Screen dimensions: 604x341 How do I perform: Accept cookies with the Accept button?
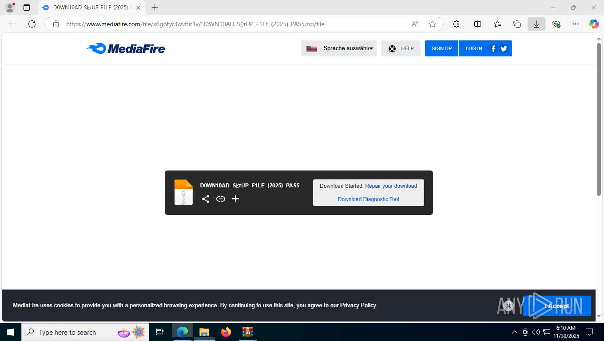[556, 305]
